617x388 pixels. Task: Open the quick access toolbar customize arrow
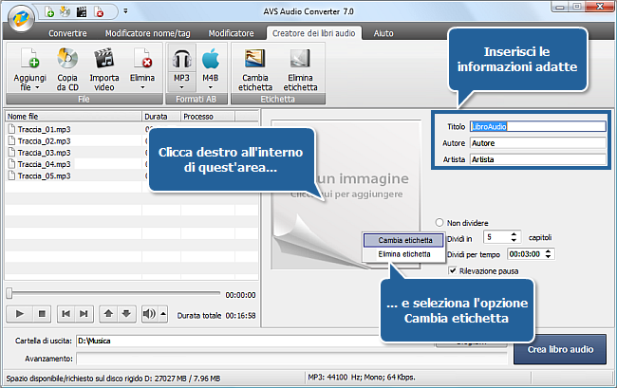coord(126,13)
